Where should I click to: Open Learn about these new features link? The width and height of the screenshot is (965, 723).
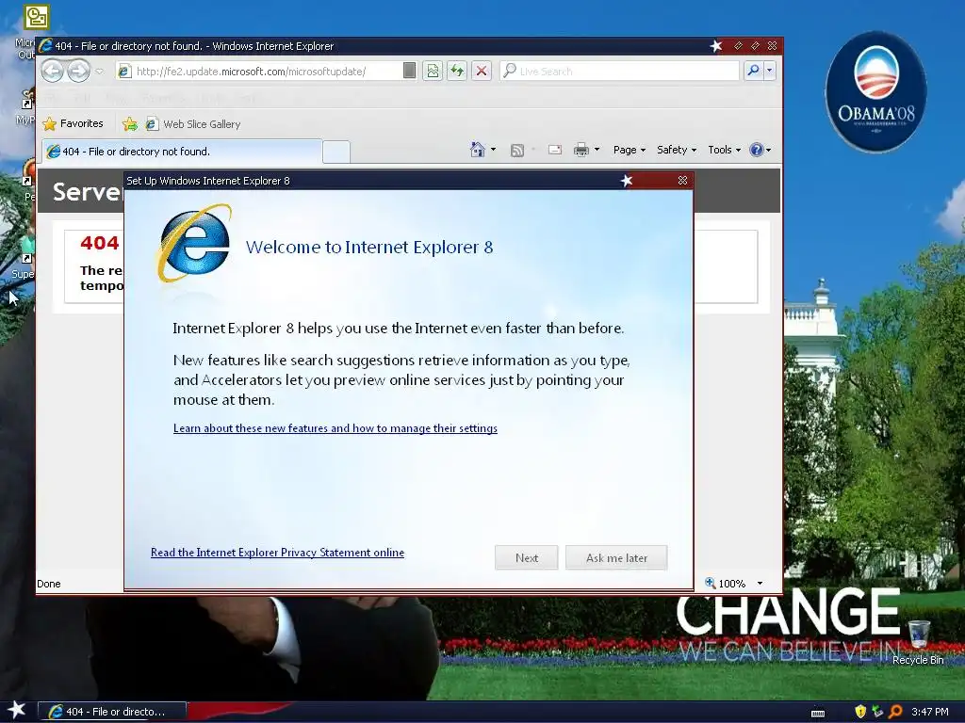pyautogui.click(x=335, y=428)
